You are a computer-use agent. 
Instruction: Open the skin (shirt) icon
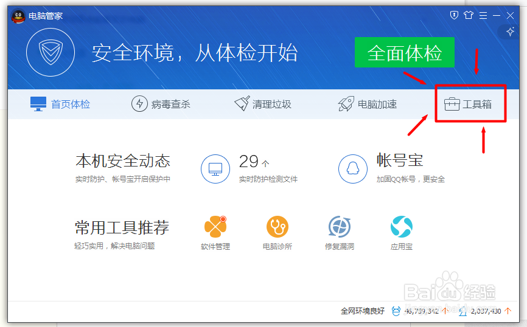tap(469, 15)
